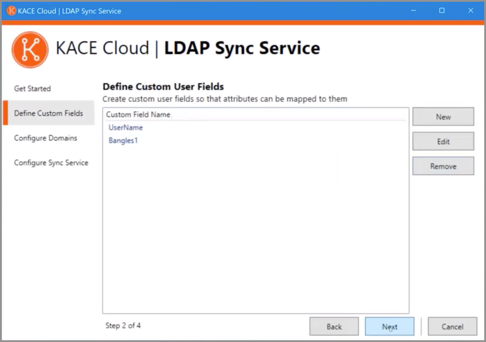The height and width of the screenshot is (342, 486).
Task: Select the Bangles1 custom field
Action: [123, 140]
